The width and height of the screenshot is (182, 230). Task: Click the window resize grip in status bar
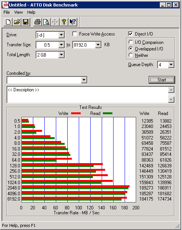tap(177, 226)
